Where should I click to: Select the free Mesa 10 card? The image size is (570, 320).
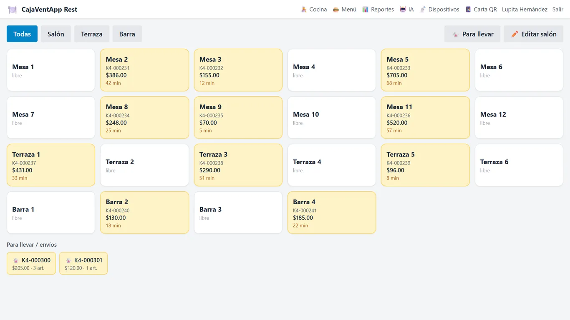click(x=332, y=117)
